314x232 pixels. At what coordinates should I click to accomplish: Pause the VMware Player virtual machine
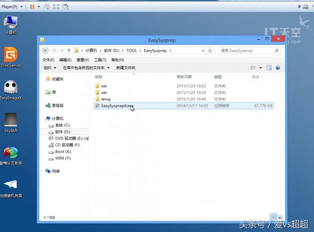pos(32,7)
